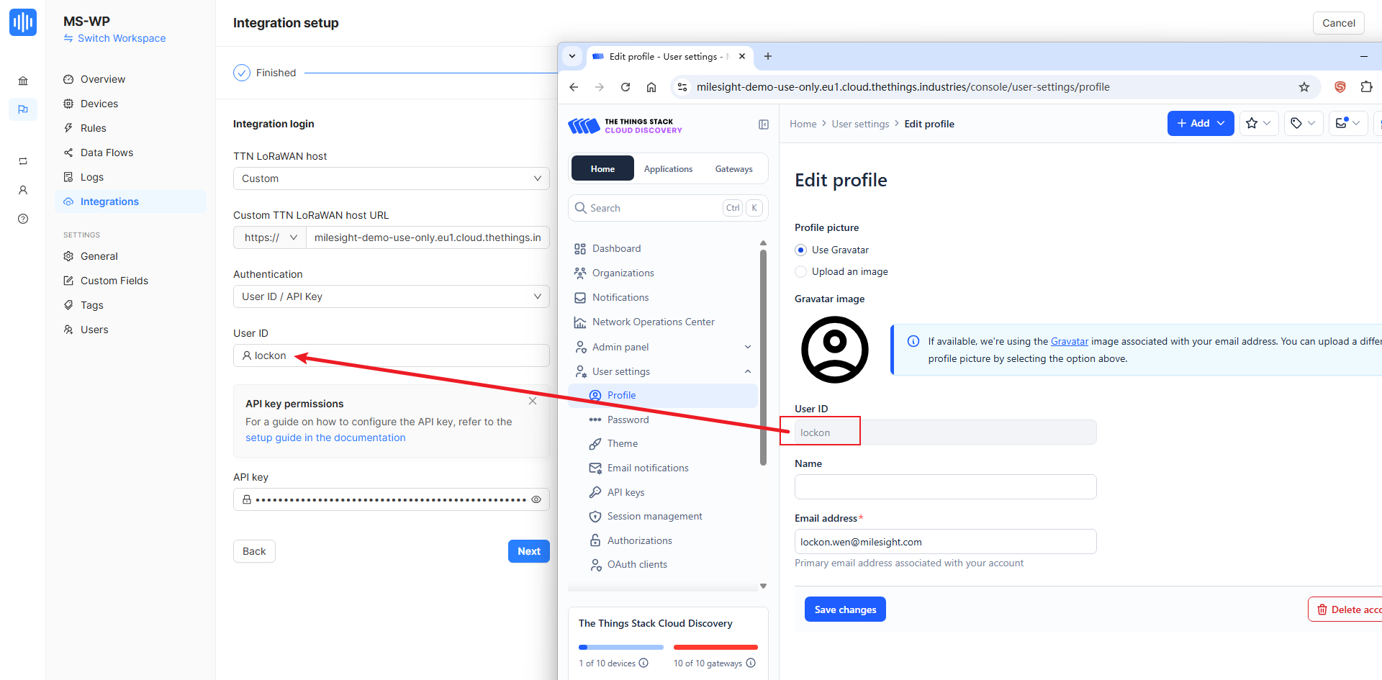Open Authentication type dropdown

point(391,296)
